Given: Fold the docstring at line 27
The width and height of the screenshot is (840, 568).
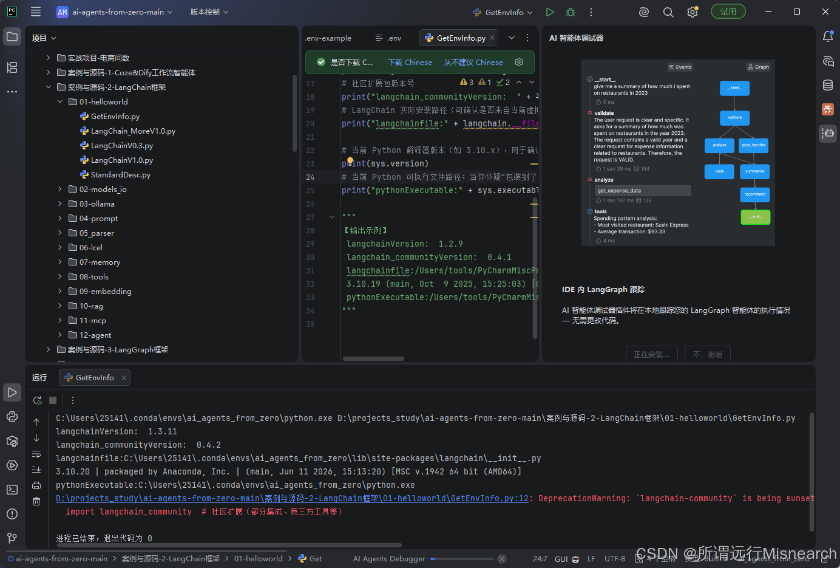Looking at the screenshot, I should pyautogui.click(x=332, y=217).
